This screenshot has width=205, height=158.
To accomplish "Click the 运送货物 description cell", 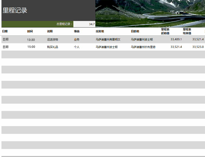I will pos(53,39).
